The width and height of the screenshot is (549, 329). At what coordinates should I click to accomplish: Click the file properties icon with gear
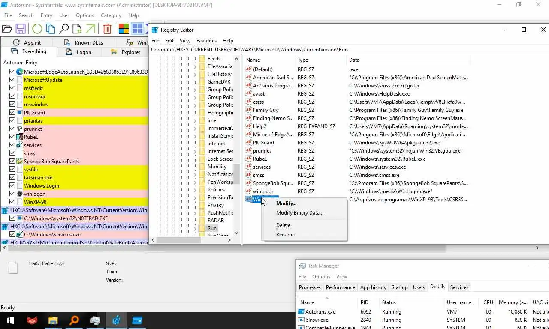(77, 29)
